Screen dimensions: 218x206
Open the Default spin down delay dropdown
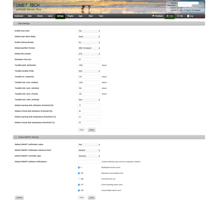(x=89, y=37)
